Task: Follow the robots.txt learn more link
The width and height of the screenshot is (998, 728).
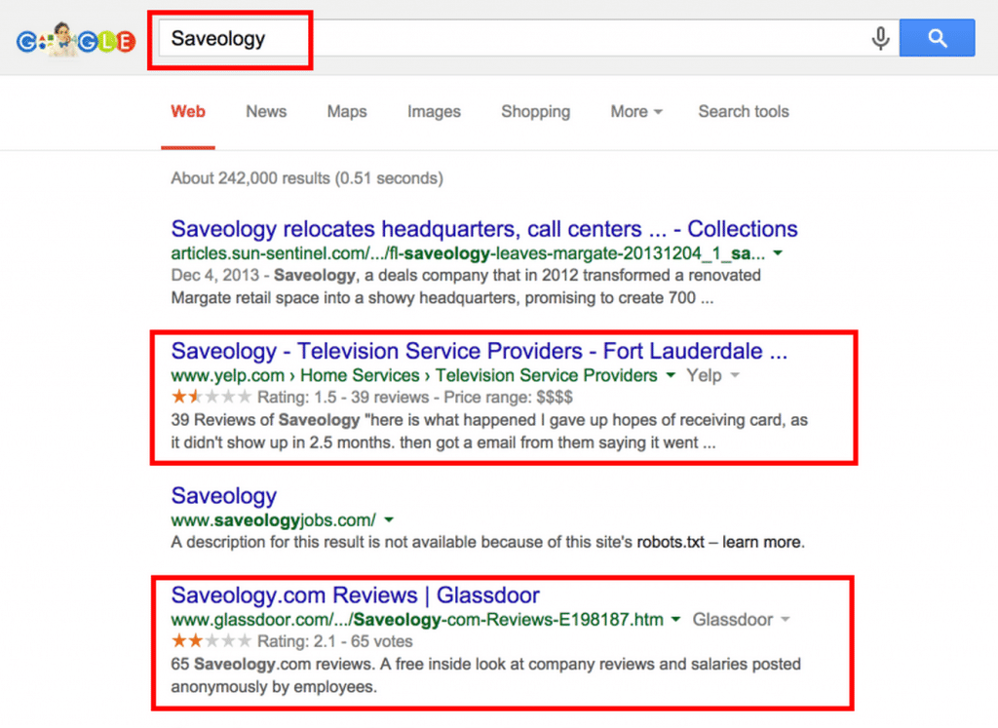Action: (763, 542)
